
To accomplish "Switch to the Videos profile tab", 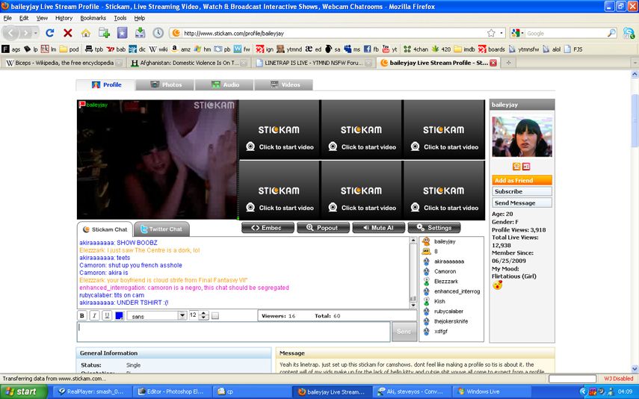I will click(284, 84).
